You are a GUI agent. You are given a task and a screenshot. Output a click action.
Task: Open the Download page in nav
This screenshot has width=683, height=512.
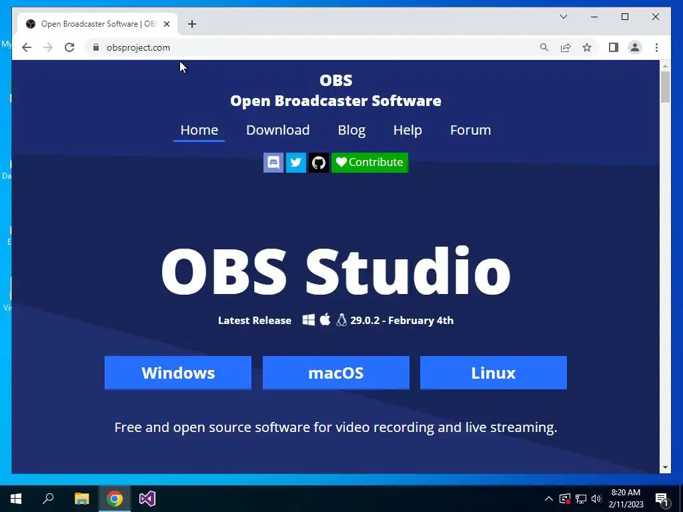tap(278, 130)
